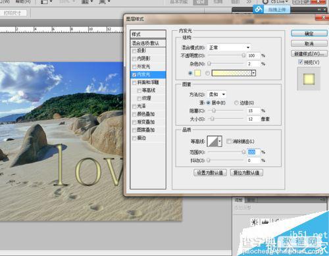The width and height of the screenshot is (329, 256).
Task: Enable the 斜面和浮雕 bevel checkbox
Action: [134, 83]
